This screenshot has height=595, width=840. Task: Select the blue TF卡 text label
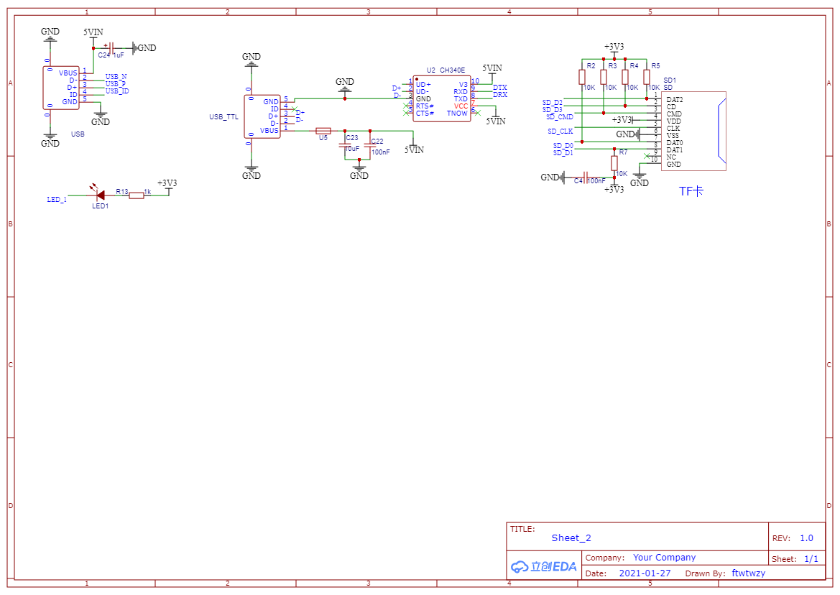[691, 191]
